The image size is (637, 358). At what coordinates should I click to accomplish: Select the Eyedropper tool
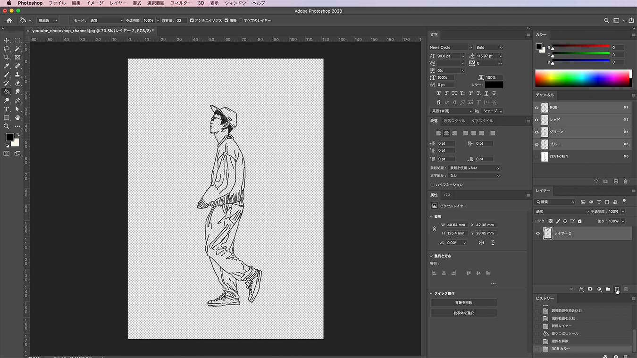7,66
